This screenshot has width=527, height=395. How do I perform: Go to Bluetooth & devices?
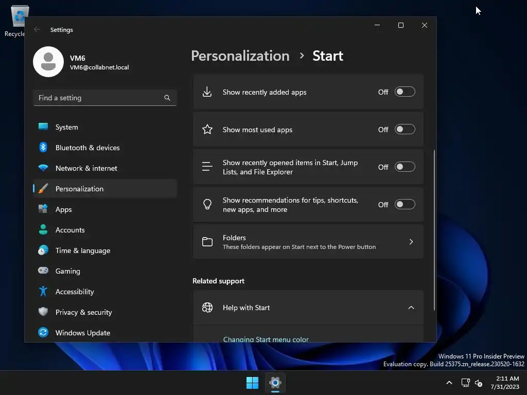coord(105,148)
